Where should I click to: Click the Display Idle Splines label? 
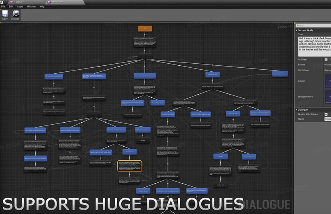point(308,114)
